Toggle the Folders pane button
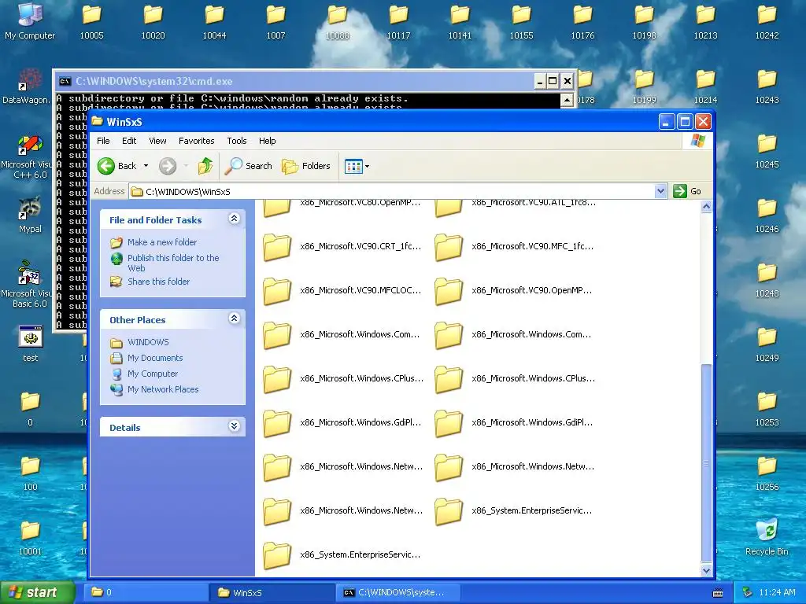The width and height of the screenshot is (806, 604). click(306, 166)
